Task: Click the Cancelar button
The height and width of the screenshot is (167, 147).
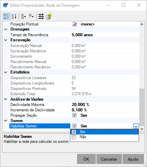Action: (109, 159)
